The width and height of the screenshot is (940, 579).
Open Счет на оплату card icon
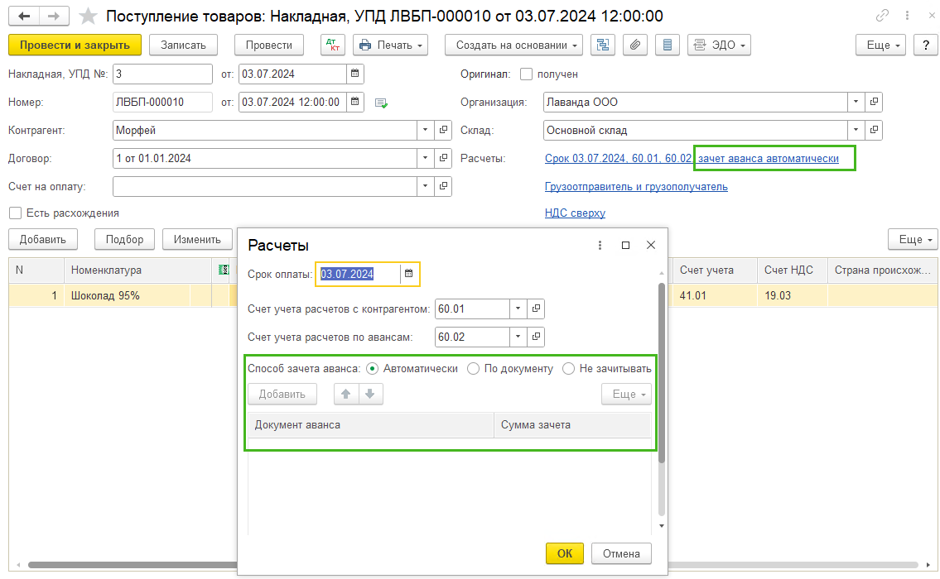[443, 186]
